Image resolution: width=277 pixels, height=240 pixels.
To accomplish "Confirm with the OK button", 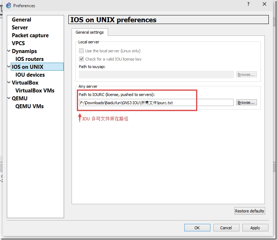I will [197, 227].
